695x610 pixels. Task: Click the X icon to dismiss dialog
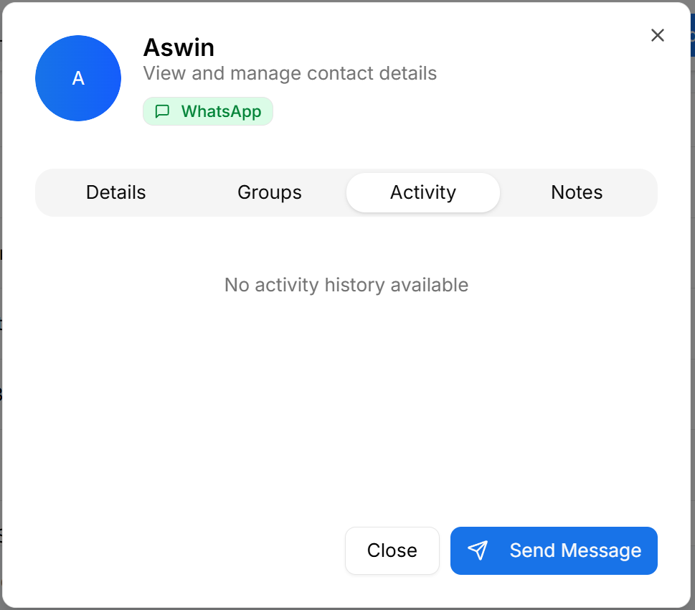657,34
